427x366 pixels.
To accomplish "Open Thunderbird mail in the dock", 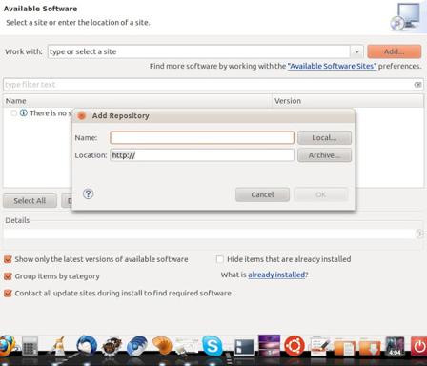I will pos(87,345).
